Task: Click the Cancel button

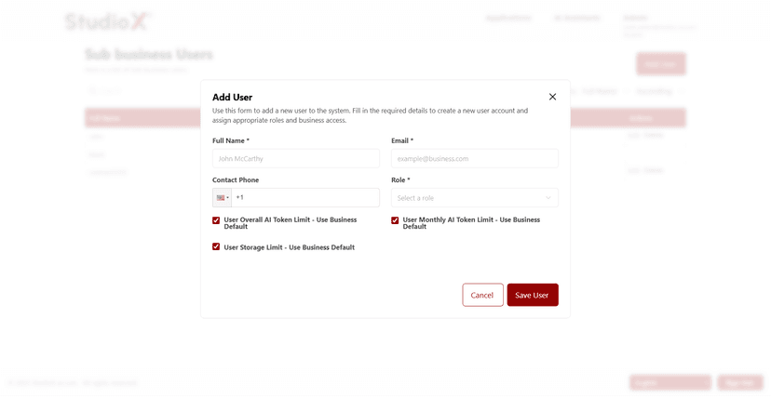Action: click(x=482, y=295)
